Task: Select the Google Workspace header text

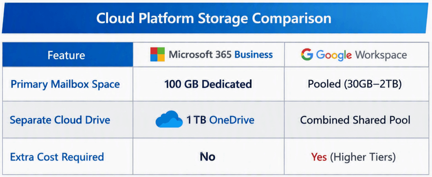Action: [362, 55]
